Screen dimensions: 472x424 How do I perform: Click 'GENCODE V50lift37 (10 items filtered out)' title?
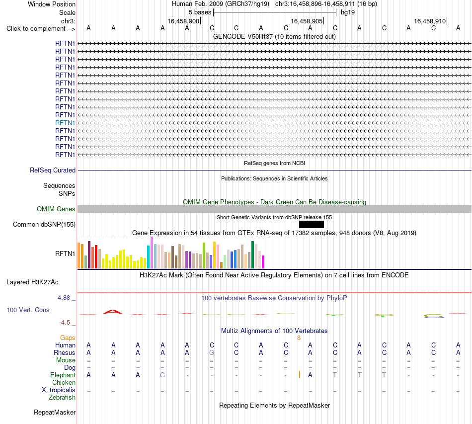click(x=275, y=36)
